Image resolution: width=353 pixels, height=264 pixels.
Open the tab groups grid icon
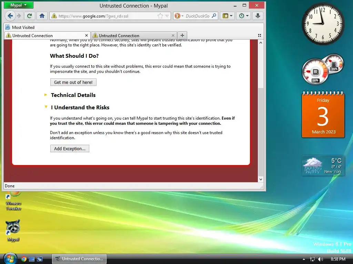click(x=260, y=35)
